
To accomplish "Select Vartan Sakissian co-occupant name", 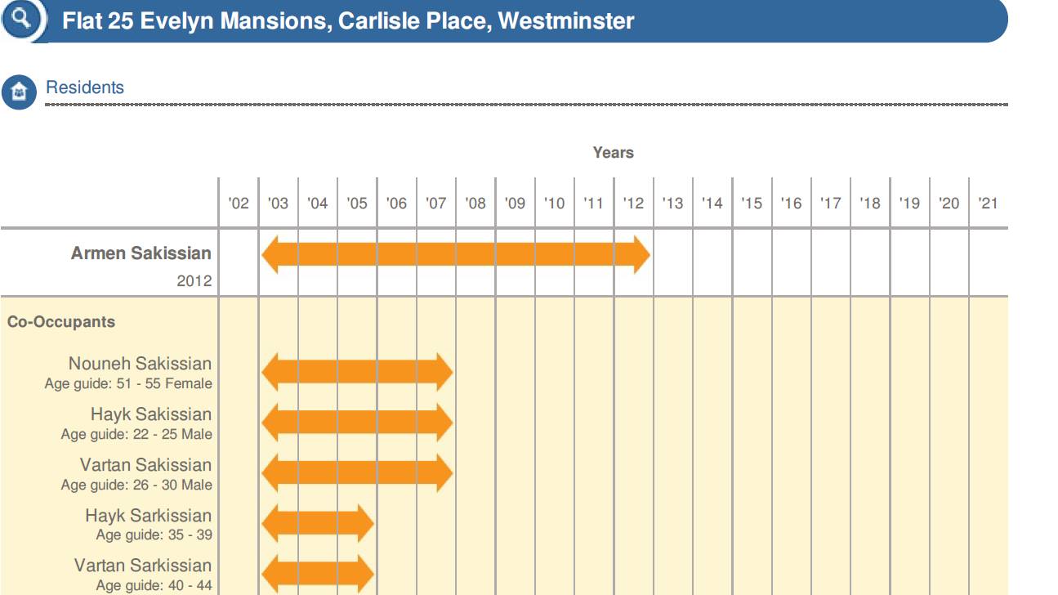I will point(145,465).
